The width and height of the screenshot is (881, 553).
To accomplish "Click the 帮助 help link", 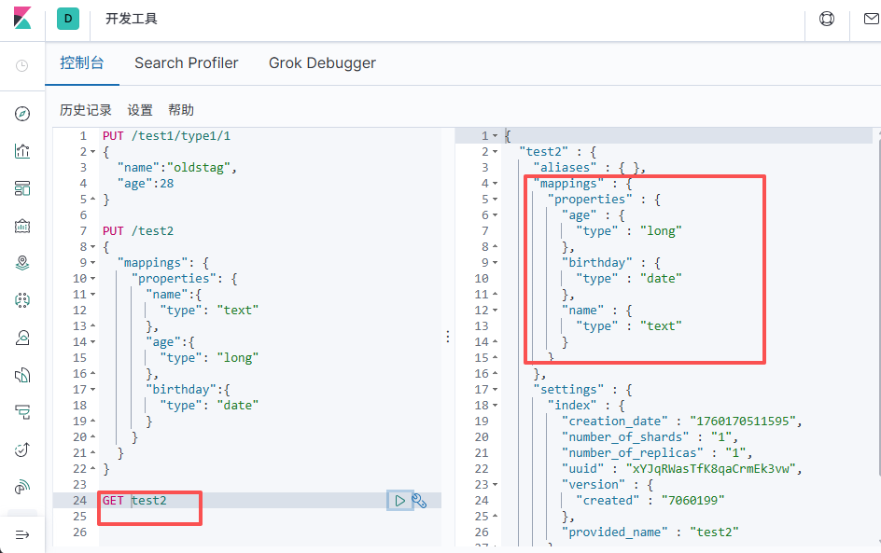I will click(x=181, y=110).
